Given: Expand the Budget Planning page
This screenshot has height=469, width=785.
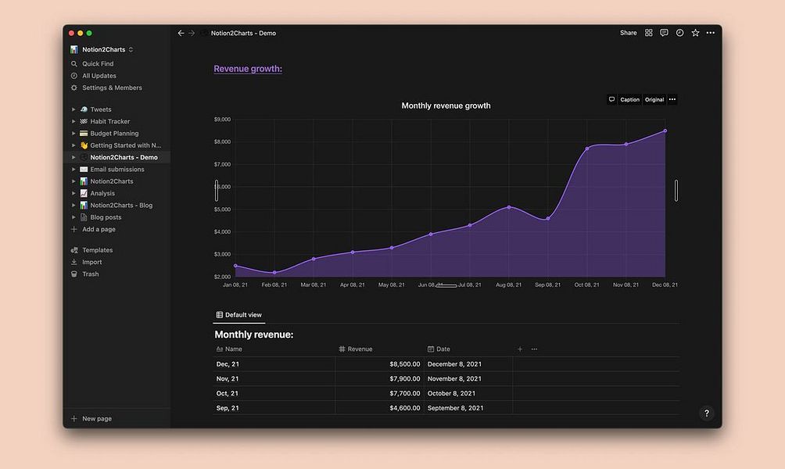Looking at the screenshot, I should click(x=73, y=133).
